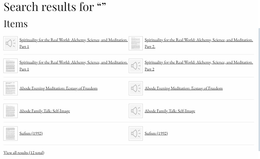Open Sufism (1992) link beside the audio icon

click(x=156, y=133)
